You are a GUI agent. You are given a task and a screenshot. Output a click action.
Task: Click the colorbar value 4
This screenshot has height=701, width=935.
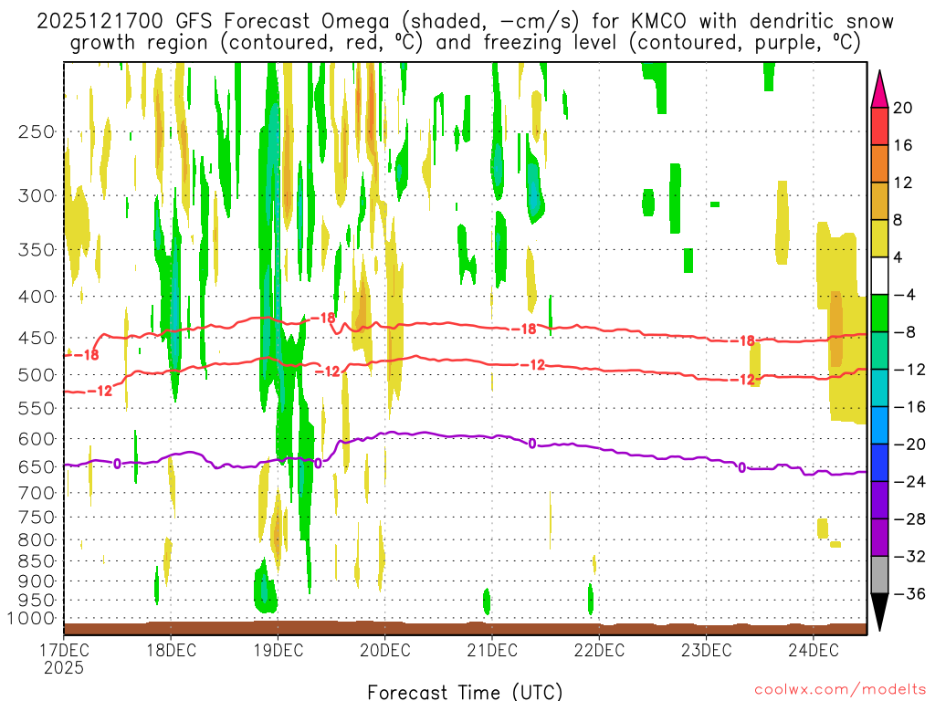click(x=898, y=257)
